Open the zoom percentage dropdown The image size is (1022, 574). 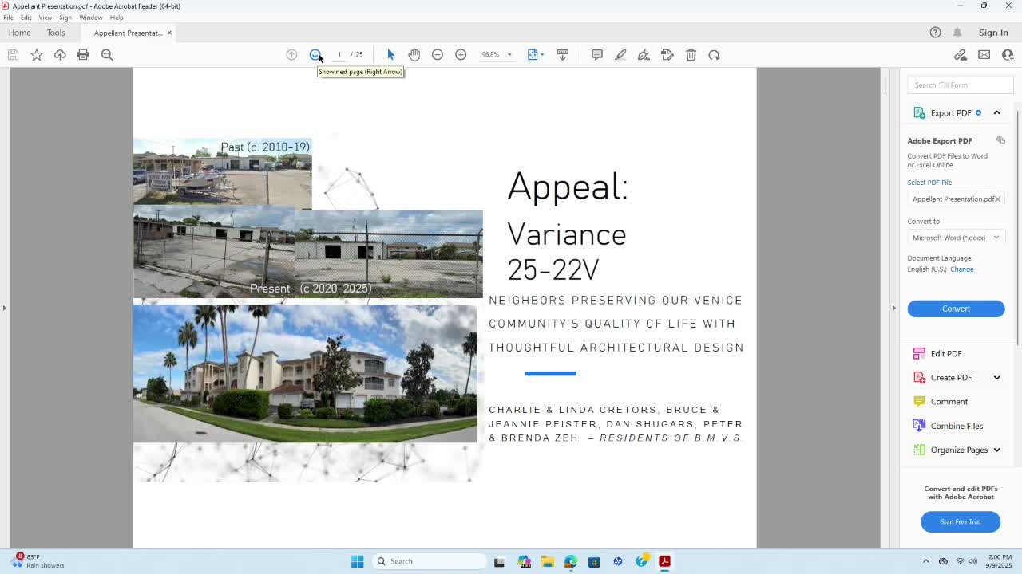509,55
